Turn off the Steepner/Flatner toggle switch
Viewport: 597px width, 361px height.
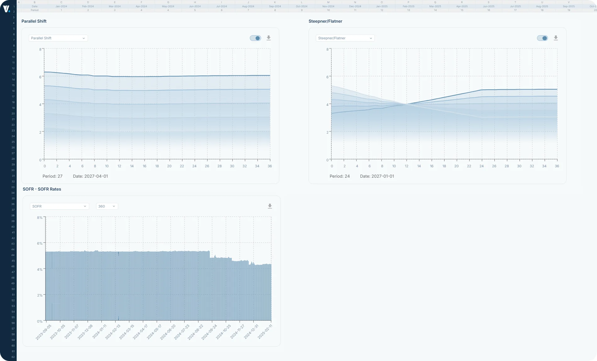coord(543,38)
